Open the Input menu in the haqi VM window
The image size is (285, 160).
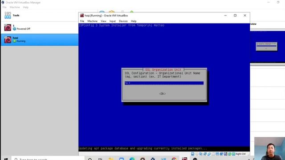(113, 21)
